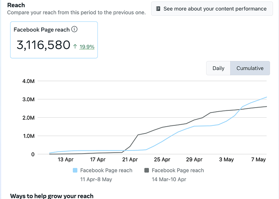Screen dimensions: 279x199
Task: Switch chart to Cumulative view
Action: tap(250, 68)
